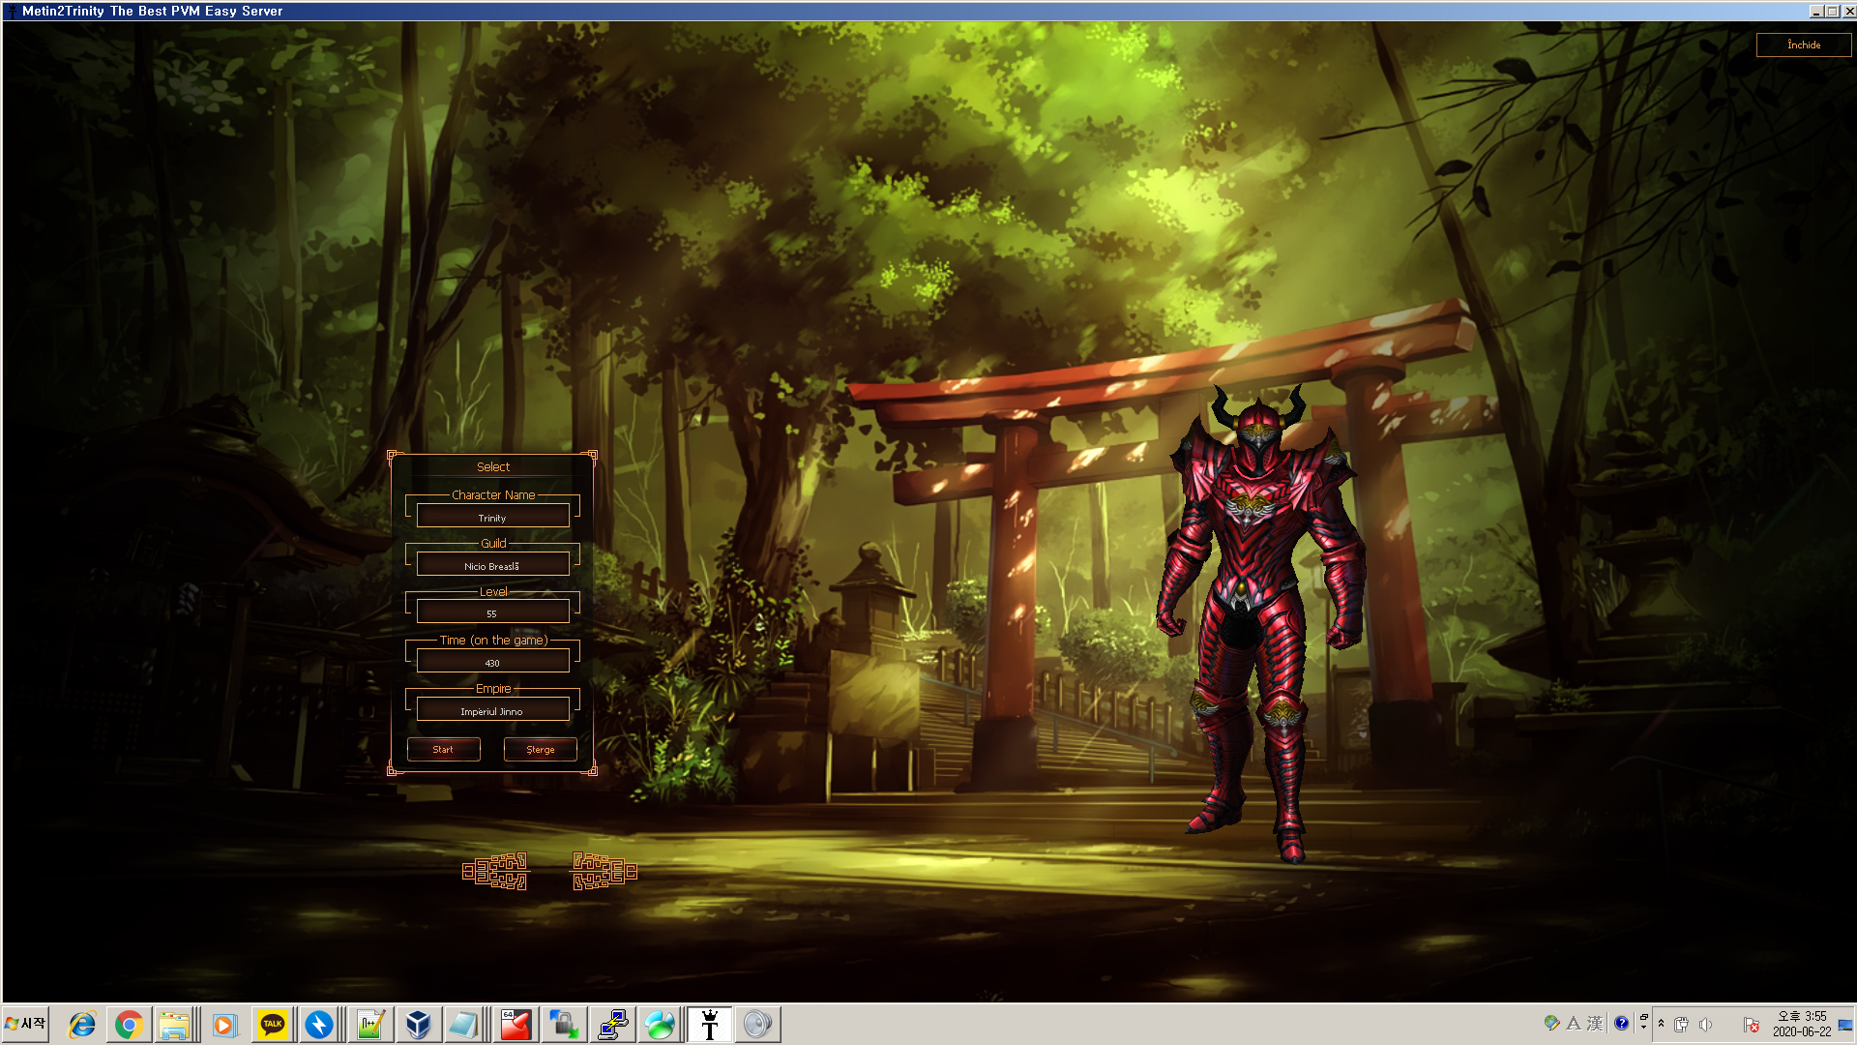Select next character with right ornate arrow
The image size is (1857, 1045).
pos(604,871)
